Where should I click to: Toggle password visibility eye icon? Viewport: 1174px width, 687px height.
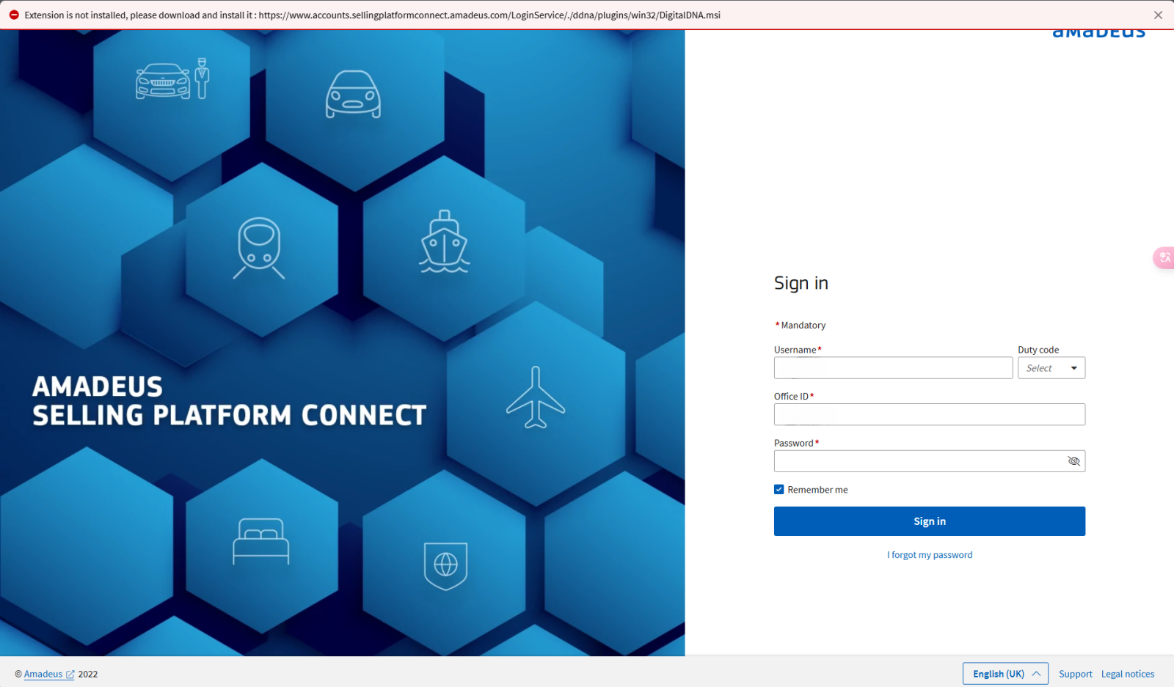1073,461
